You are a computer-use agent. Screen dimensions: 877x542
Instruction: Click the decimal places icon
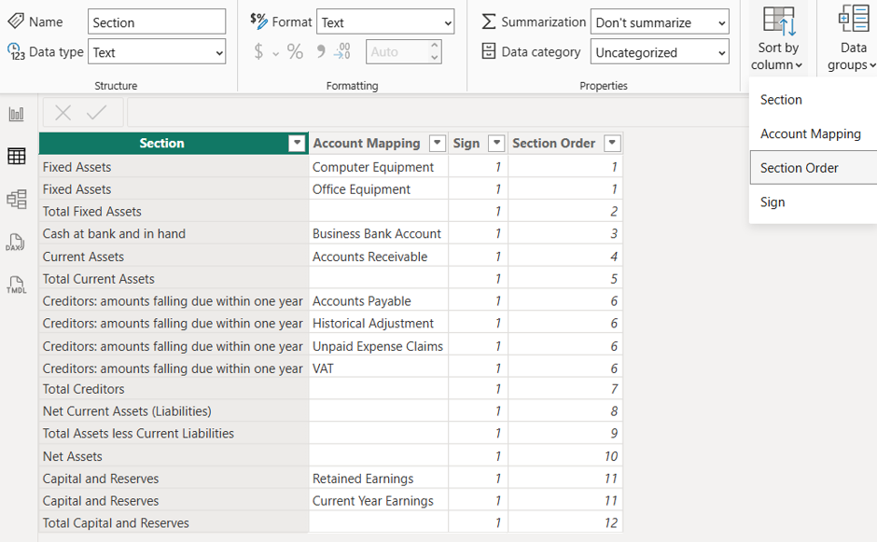[342, 52]
